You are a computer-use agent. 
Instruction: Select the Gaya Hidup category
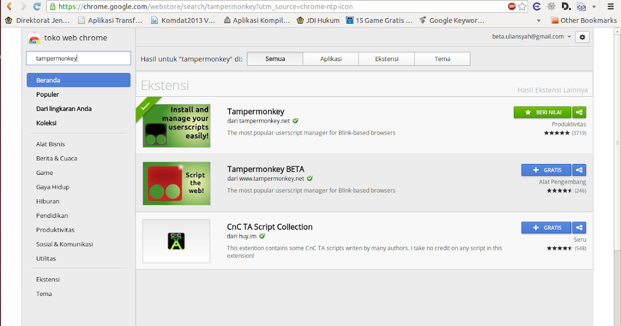coord(53,187)
